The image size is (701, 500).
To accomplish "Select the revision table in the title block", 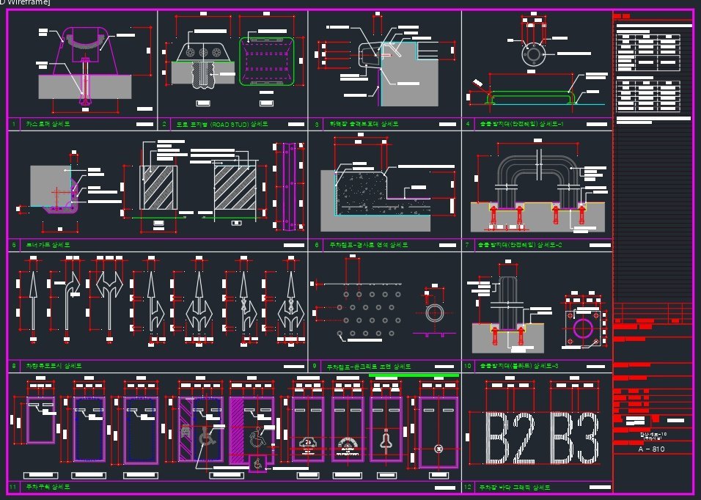I will click(x=653, y=312).
